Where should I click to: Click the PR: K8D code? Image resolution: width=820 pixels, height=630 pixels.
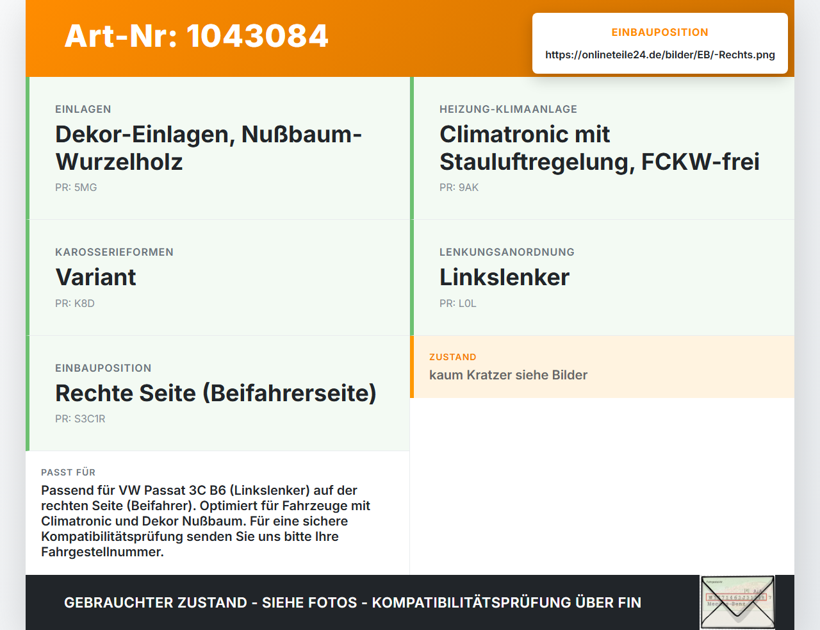[x=75, y=304]
